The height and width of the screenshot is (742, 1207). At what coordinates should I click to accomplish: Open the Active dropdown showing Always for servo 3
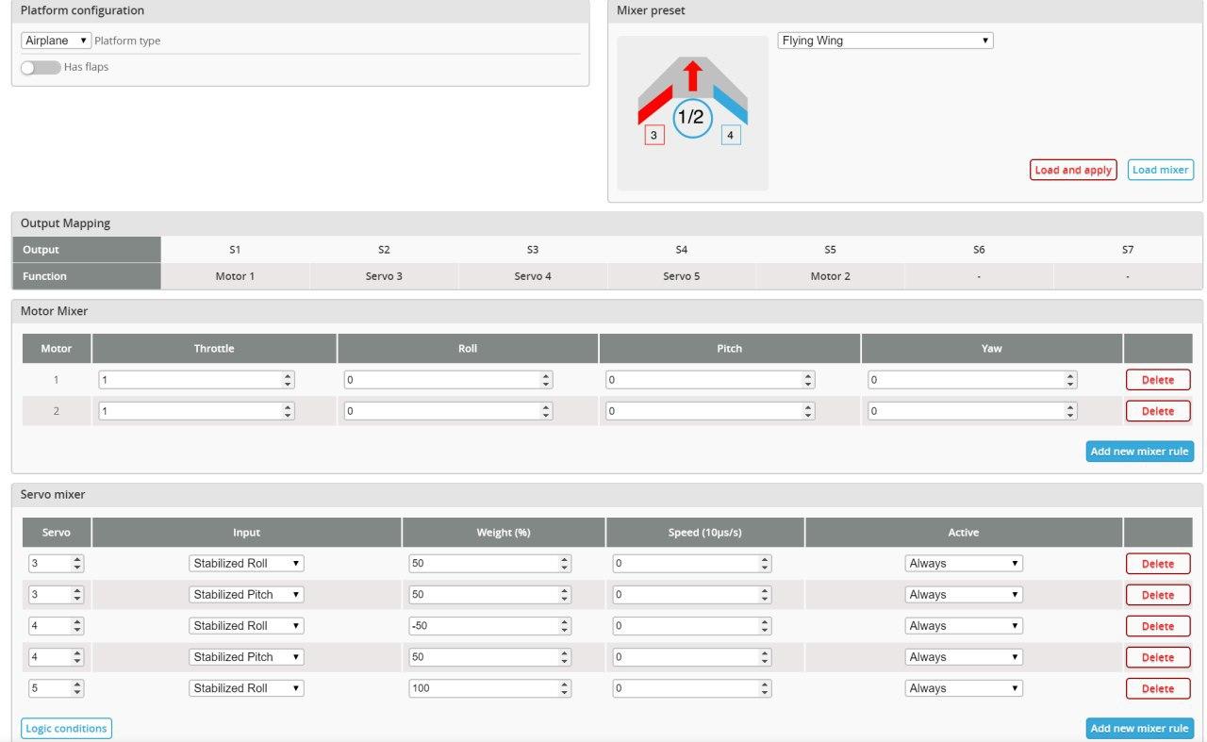[963, 563]
